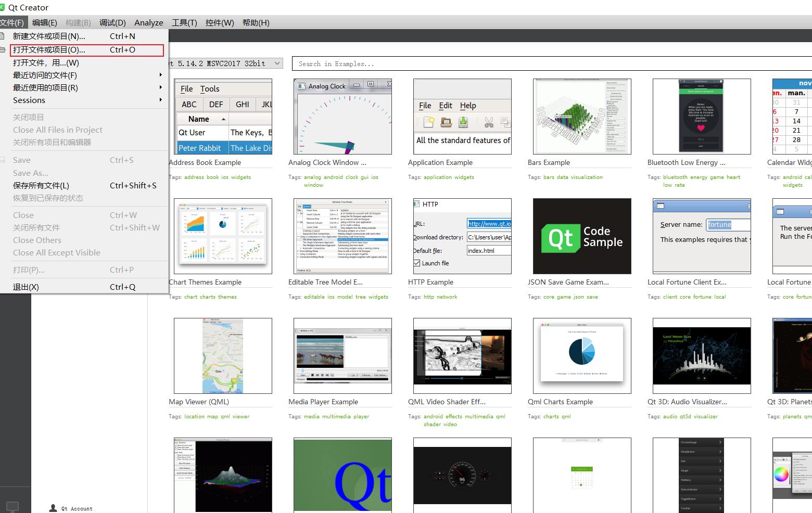Open the Analog Clock Window example thumbnail
Screen dimensions: 812x513
coord(342,117)
